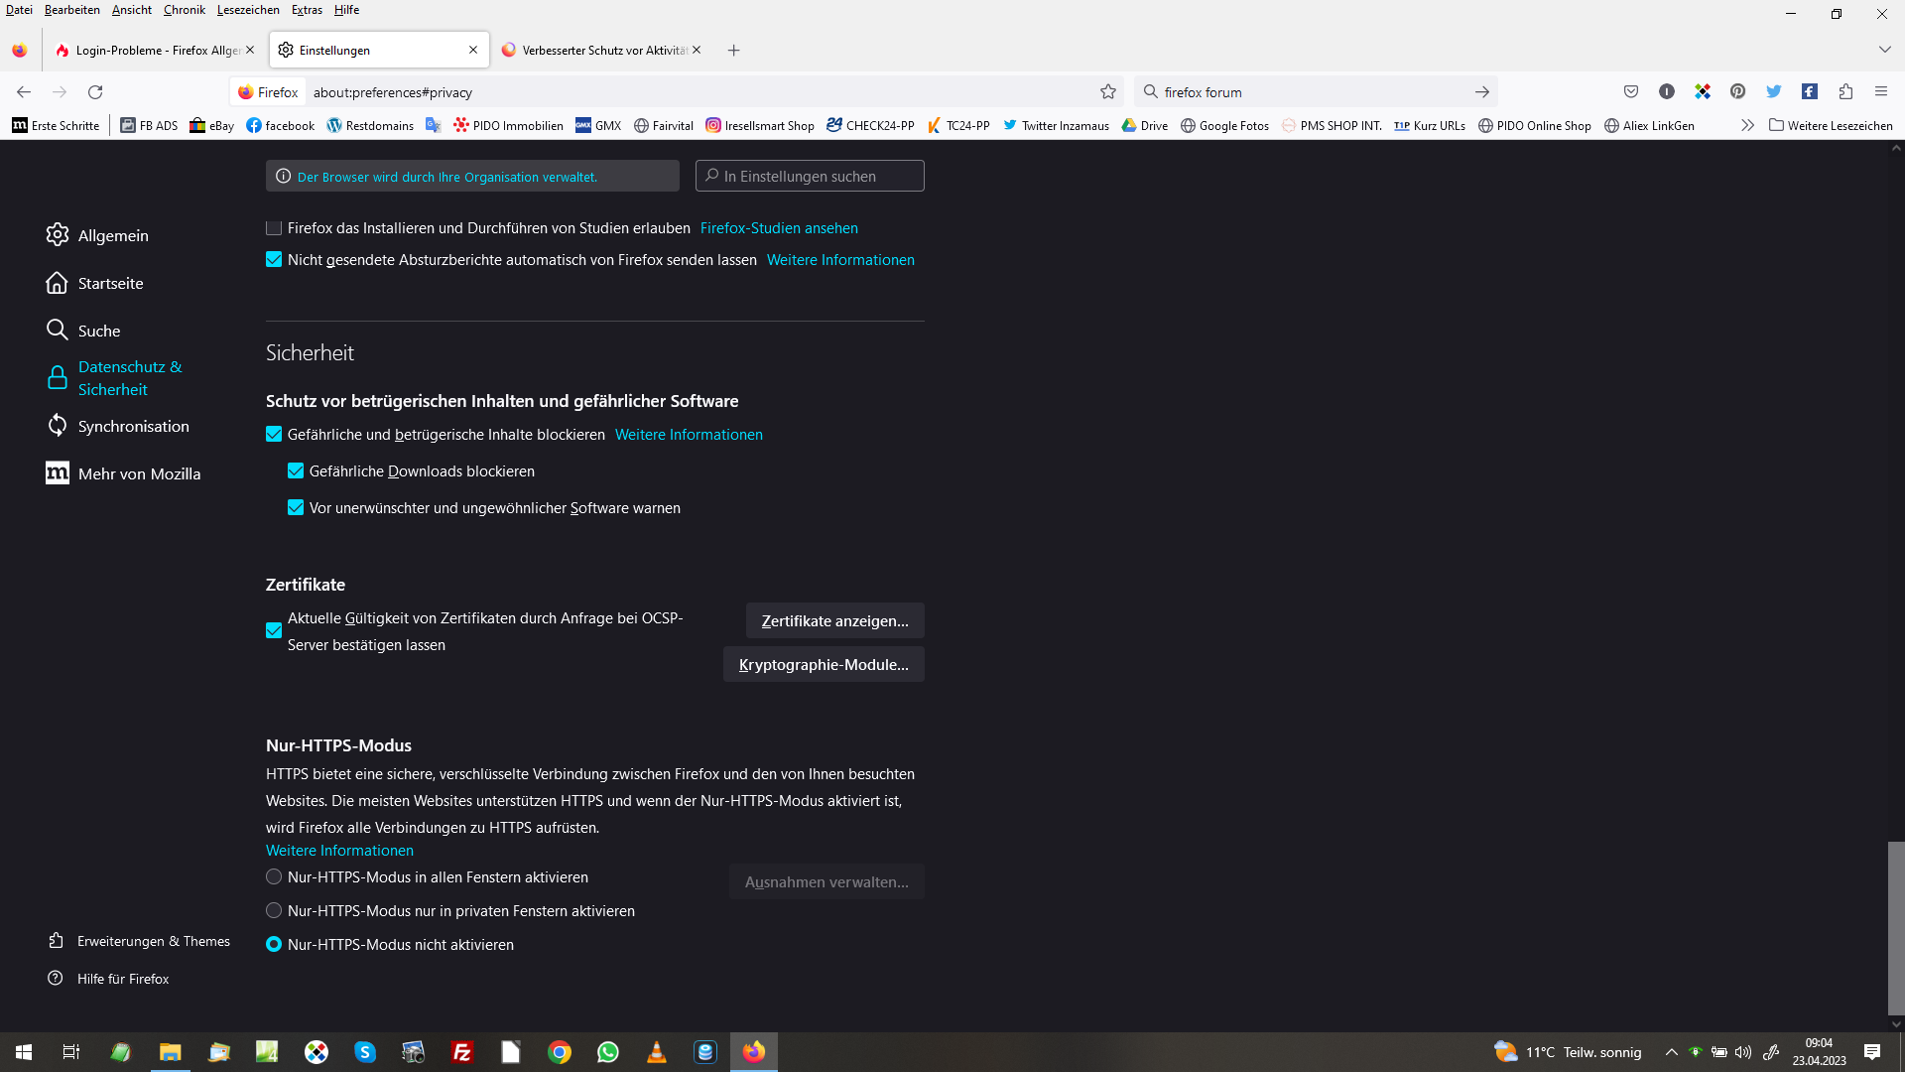
Task: Bookmark this page with star icon
Action: point(1108,92)
